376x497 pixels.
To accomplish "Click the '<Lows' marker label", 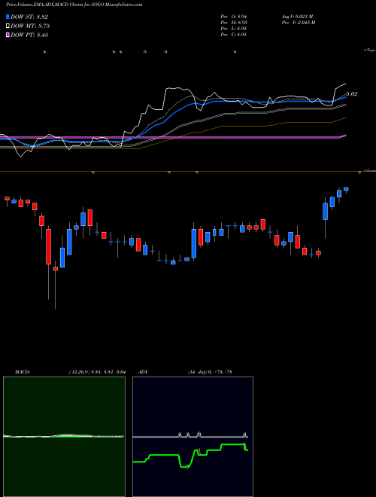I will [370, 170].
